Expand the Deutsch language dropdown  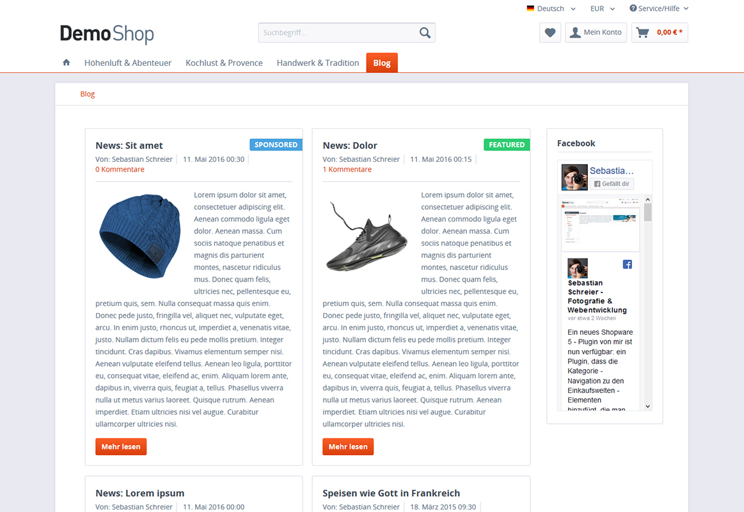click(551, 8)
